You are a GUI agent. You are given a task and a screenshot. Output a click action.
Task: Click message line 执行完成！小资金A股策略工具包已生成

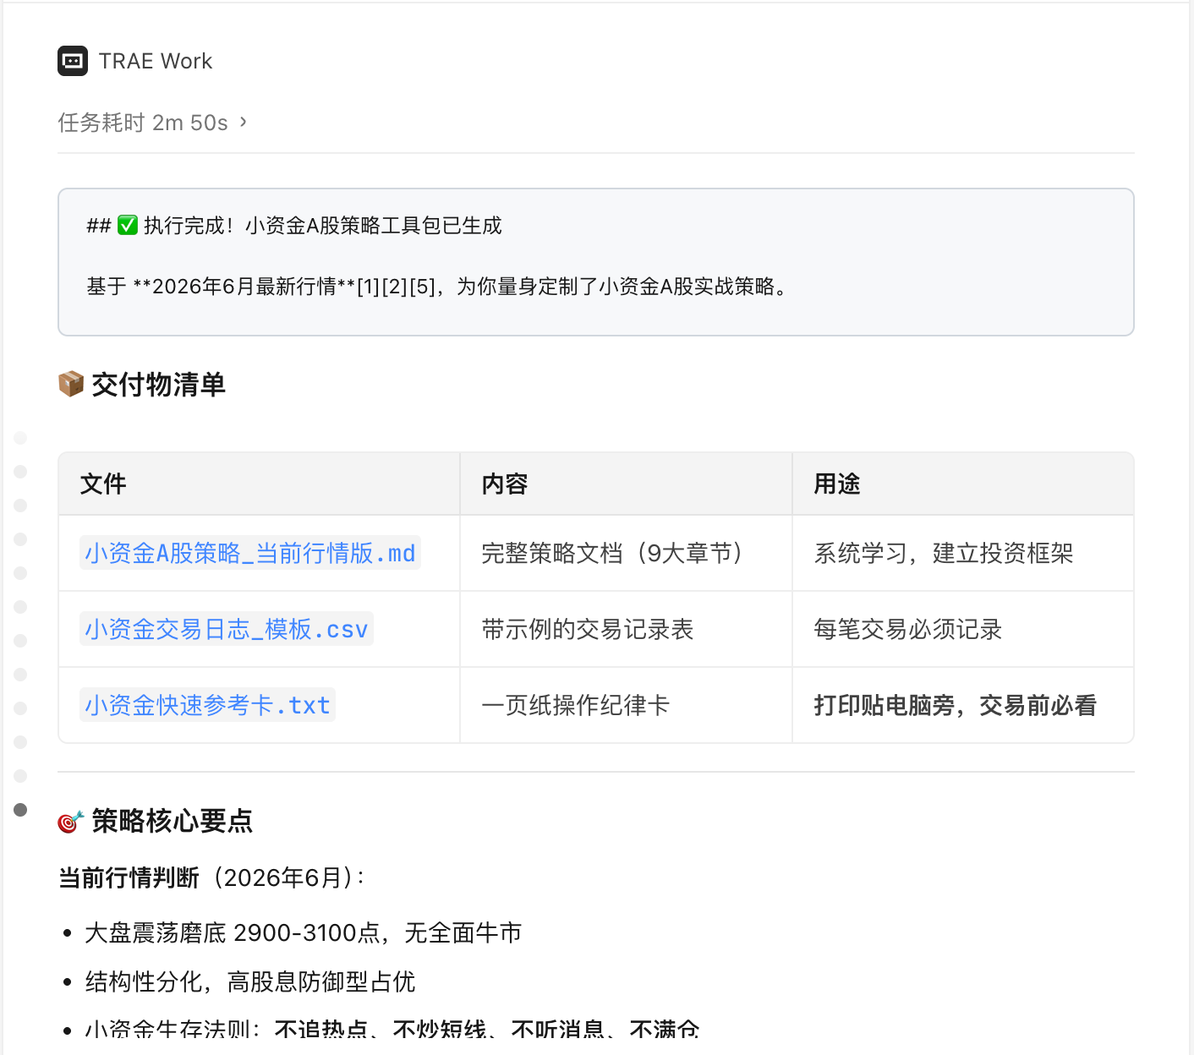[x=294, y=226]
